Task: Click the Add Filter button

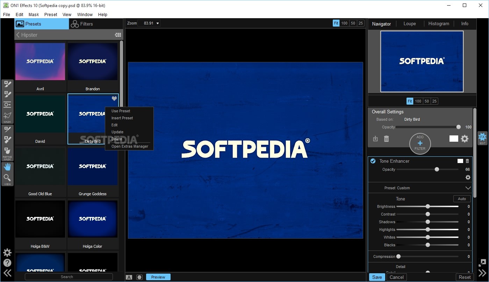Action: 420,143
